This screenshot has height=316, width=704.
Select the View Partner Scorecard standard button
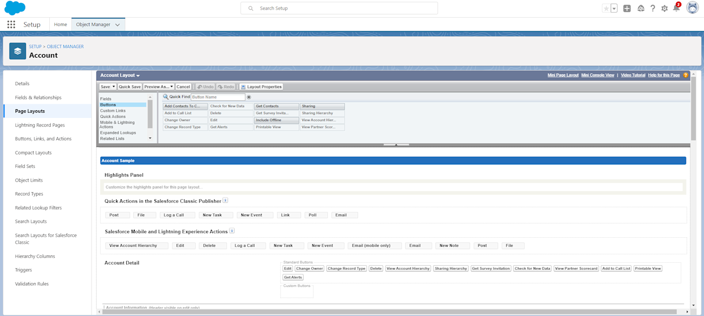(576, 269)
